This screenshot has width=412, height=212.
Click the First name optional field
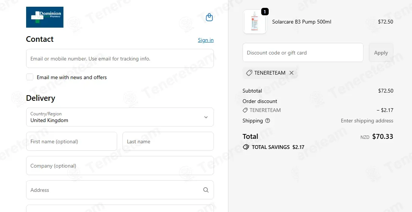(72, 141)
